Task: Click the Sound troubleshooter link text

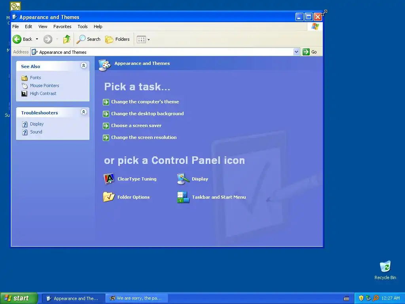Action: (36, 132)
